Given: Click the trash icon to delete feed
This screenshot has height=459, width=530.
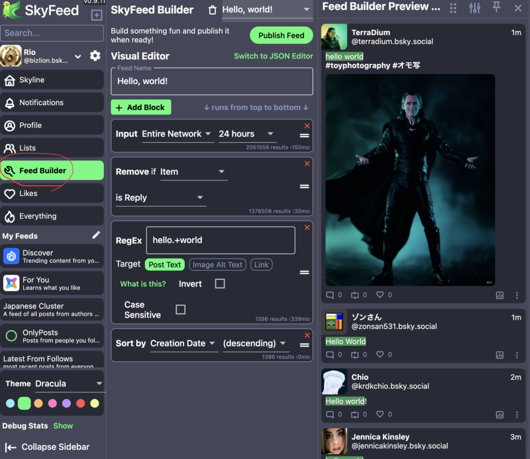Looking at the screenshot, I should 212,10.
